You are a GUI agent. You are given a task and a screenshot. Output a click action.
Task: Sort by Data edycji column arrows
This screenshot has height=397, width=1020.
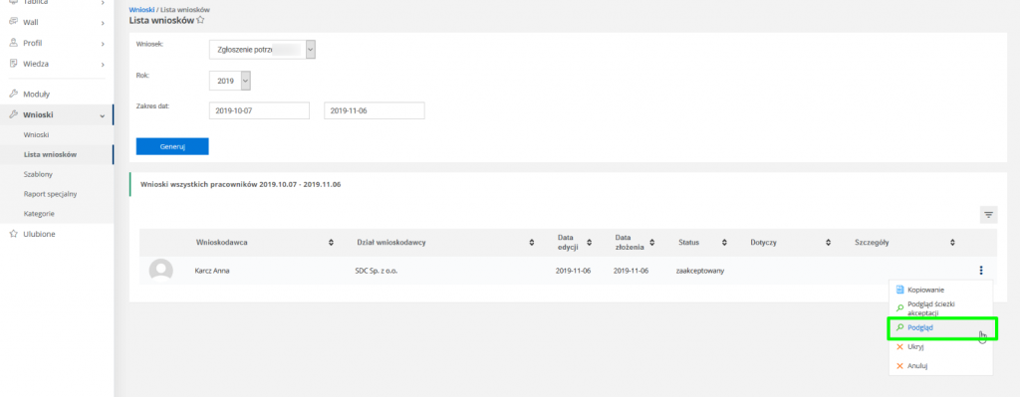[x=590, y=243]
